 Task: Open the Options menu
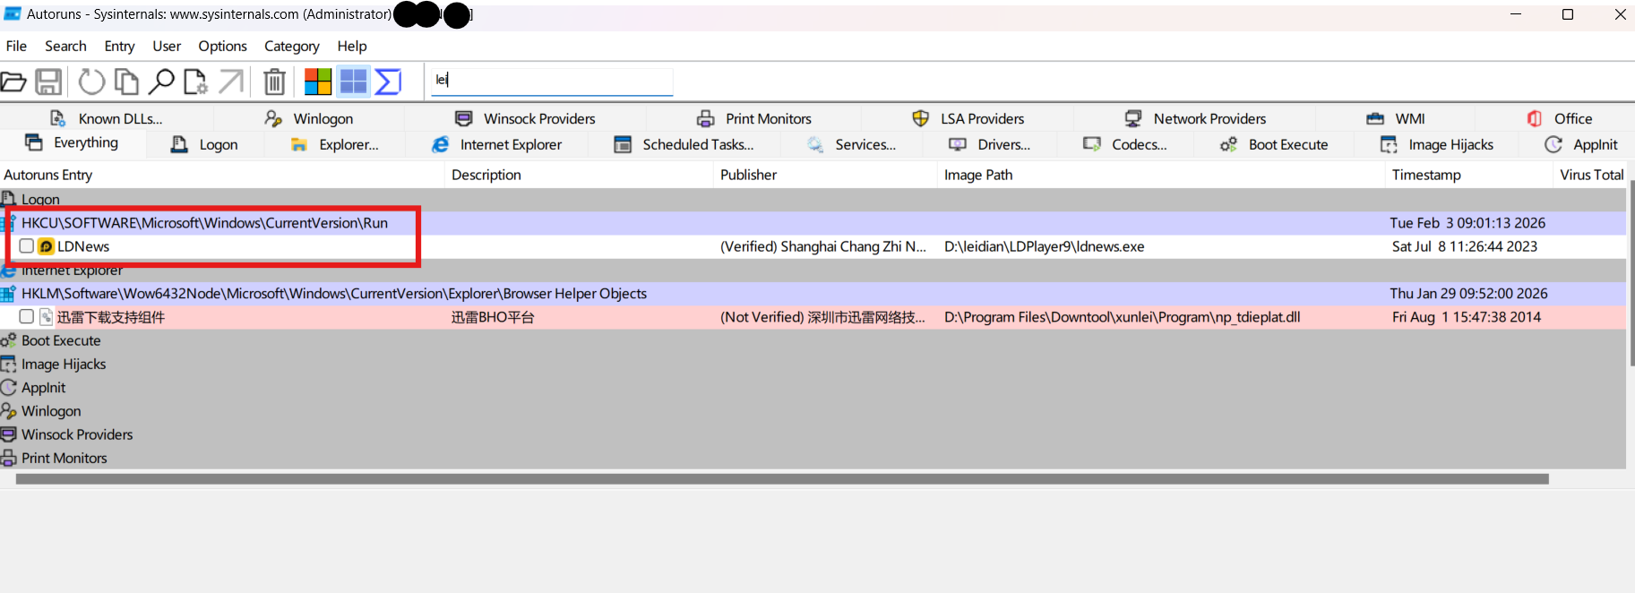click(x=222, y=47)
